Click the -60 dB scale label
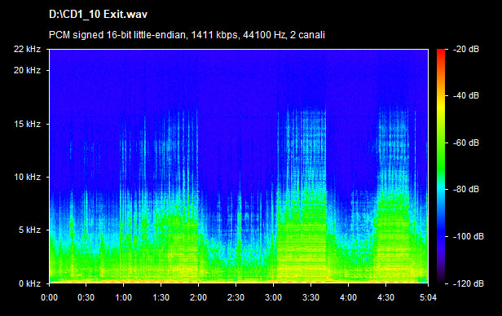 pos(466,143)
